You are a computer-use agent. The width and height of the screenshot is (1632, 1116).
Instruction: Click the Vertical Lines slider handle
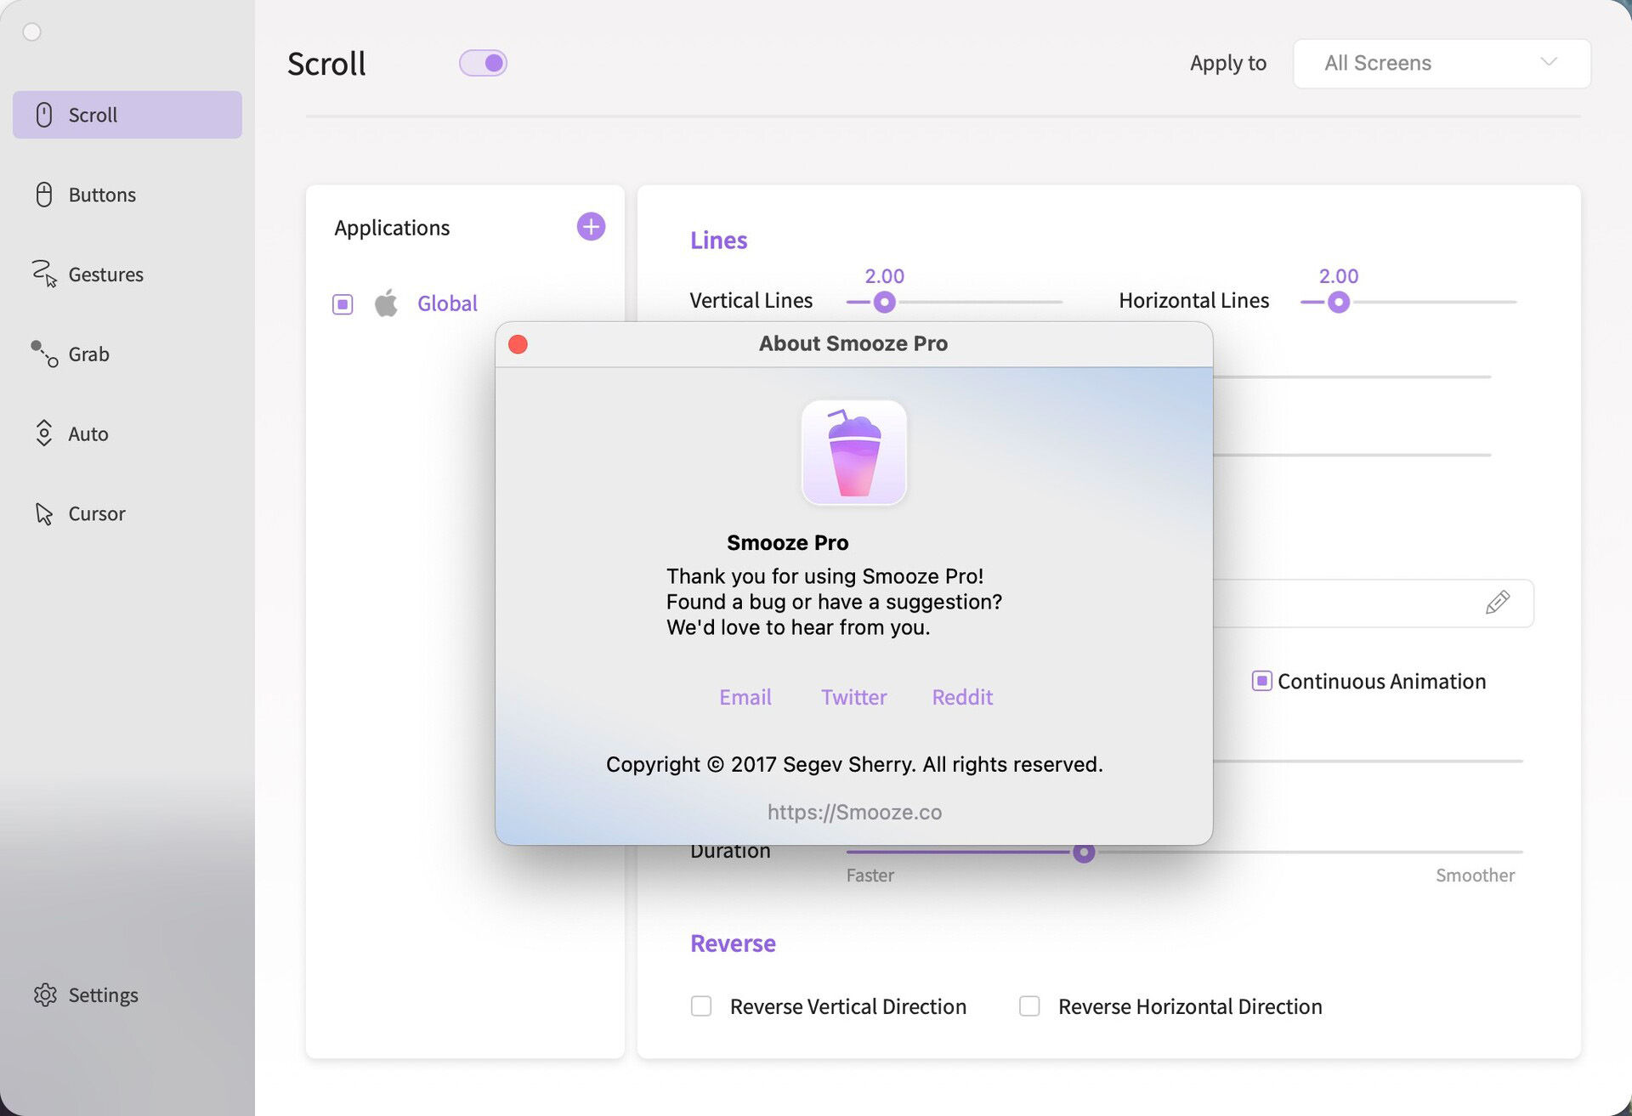click(884, 302)
